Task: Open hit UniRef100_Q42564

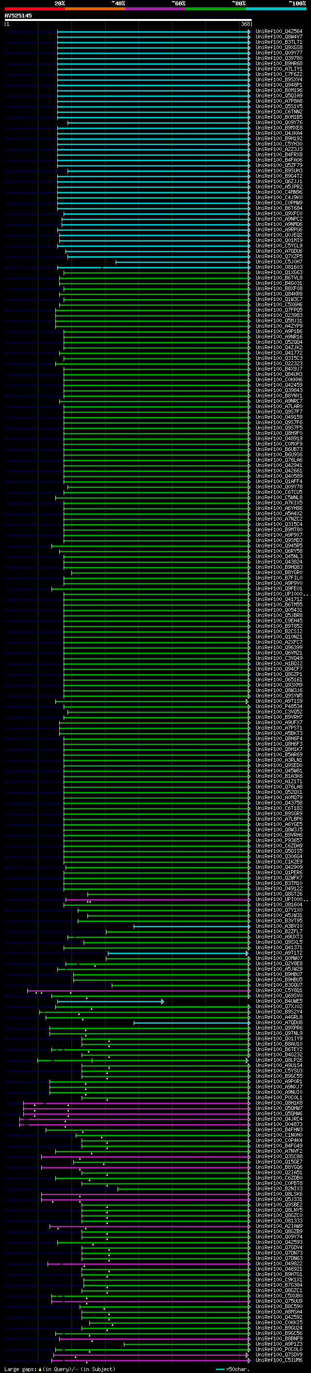Action: (278, 32)
